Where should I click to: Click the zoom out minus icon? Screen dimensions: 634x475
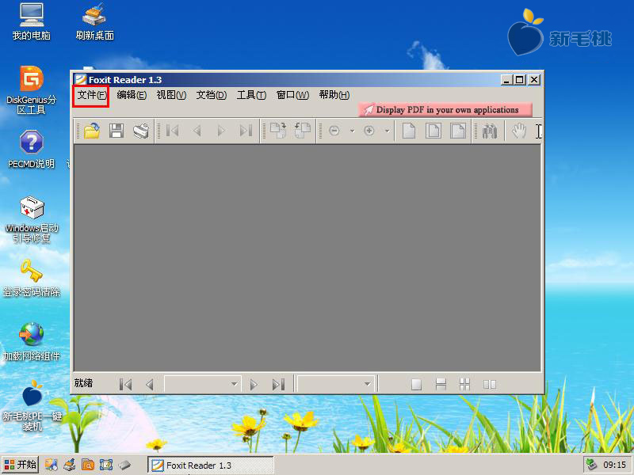[334, 131]
